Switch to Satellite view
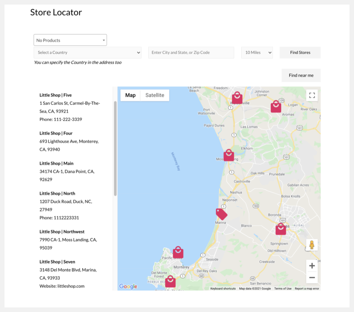This screenshot has width=354, height=312. 154,95
